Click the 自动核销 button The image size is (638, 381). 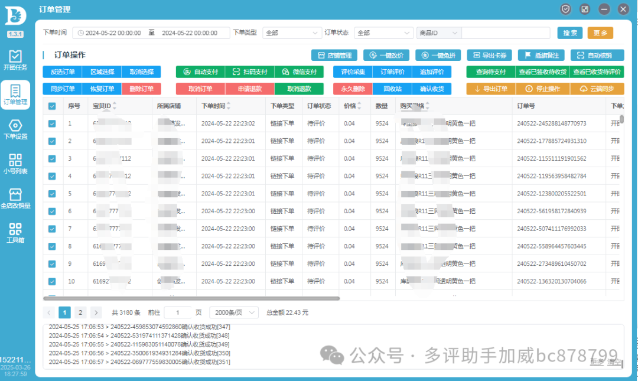click(597, 56)
